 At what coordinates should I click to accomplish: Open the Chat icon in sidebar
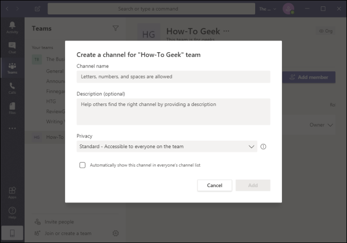click(12, 48)
